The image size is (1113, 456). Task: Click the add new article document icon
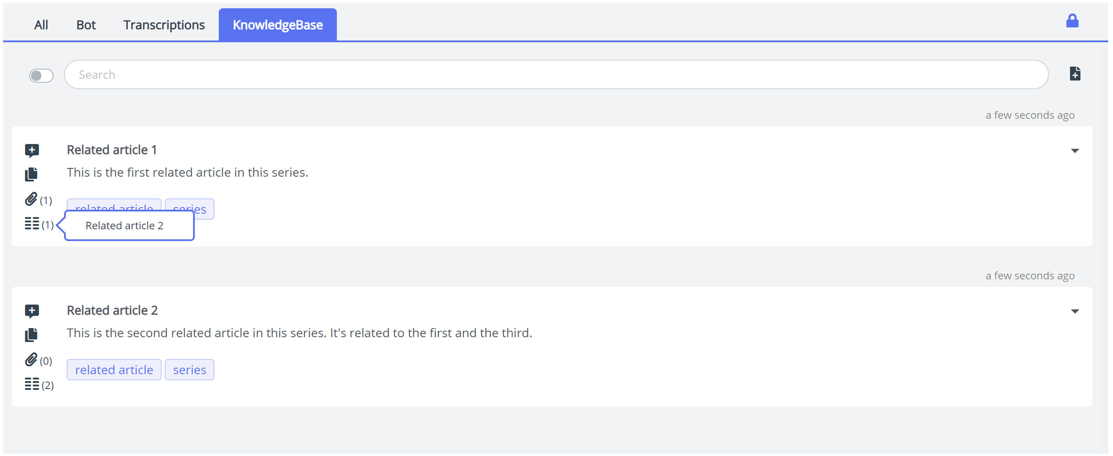1075,74
